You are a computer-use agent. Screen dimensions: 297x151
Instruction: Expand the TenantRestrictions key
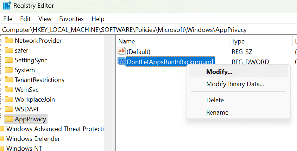click(1, 80)
